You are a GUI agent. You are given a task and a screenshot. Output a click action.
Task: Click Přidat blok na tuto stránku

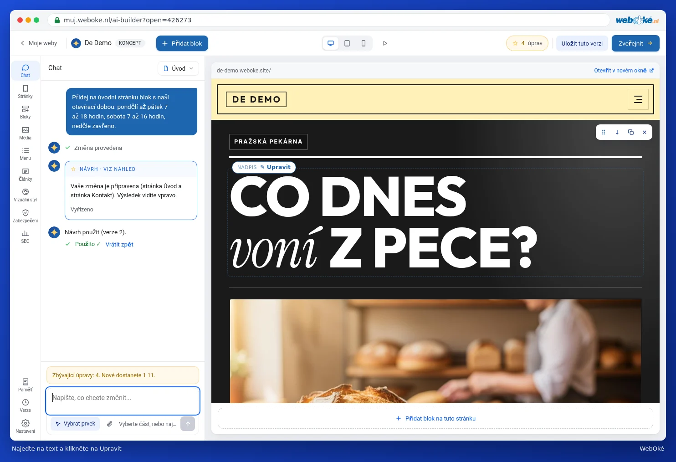pyautogui.click(x=435, y=418)
